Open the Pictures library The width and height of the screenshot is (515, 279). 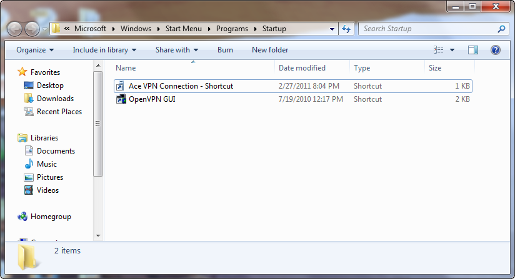(x=50, y=177)
